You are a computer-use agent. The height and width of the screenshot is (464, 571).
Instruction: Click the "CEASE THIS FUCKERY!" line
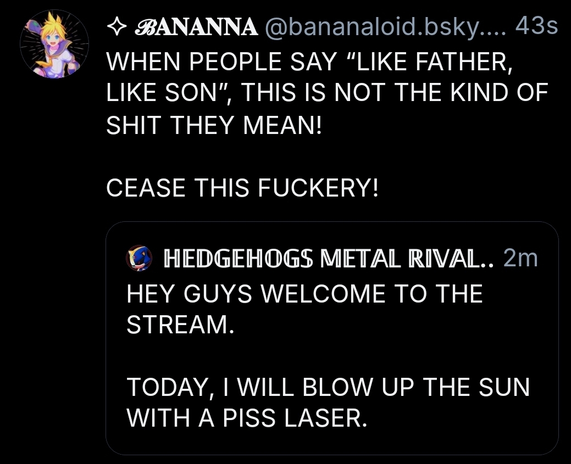(242, 188)
